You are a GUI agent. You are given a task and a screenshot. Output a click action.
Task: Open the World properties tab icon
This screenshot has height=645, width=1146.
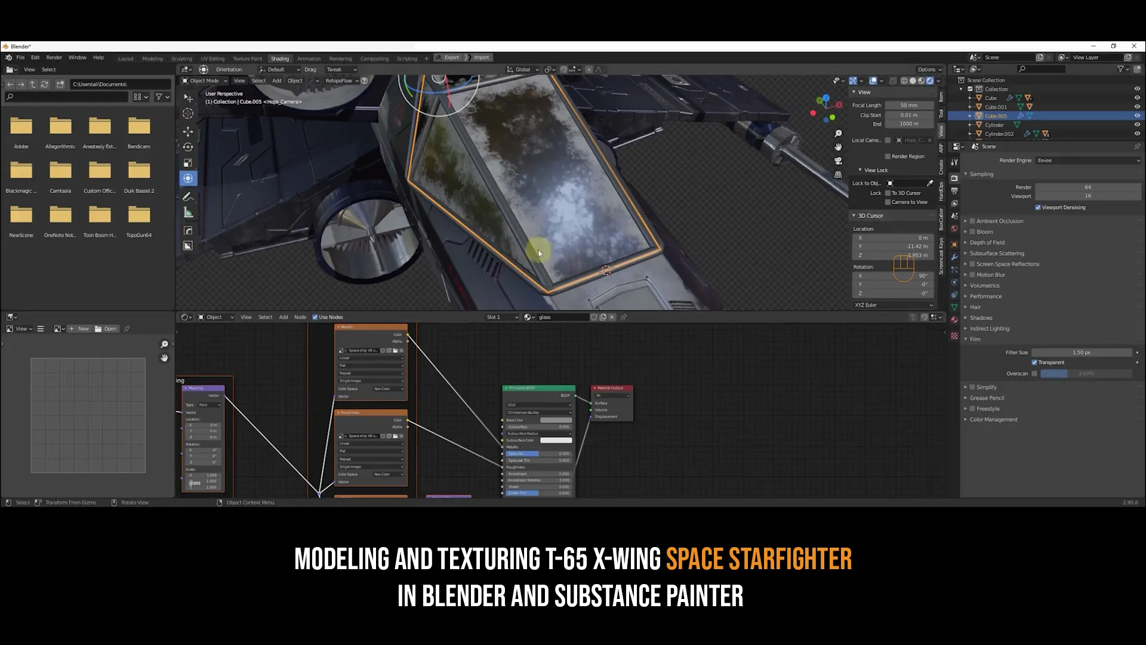pyautogui.click(x=954, y=229)
